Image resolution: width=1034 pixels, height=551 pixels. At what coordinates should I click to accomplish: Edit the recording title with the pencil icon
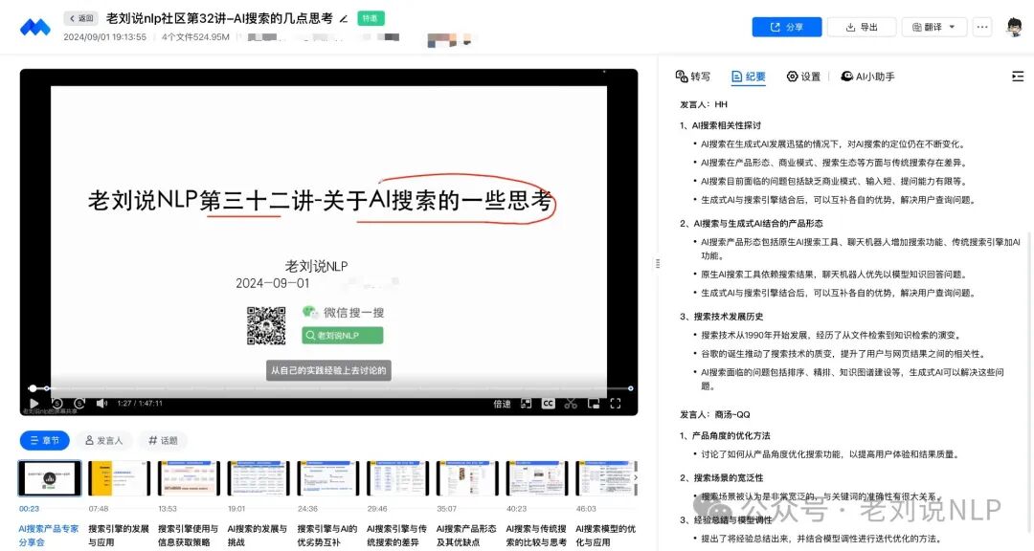tap(344, 19)
